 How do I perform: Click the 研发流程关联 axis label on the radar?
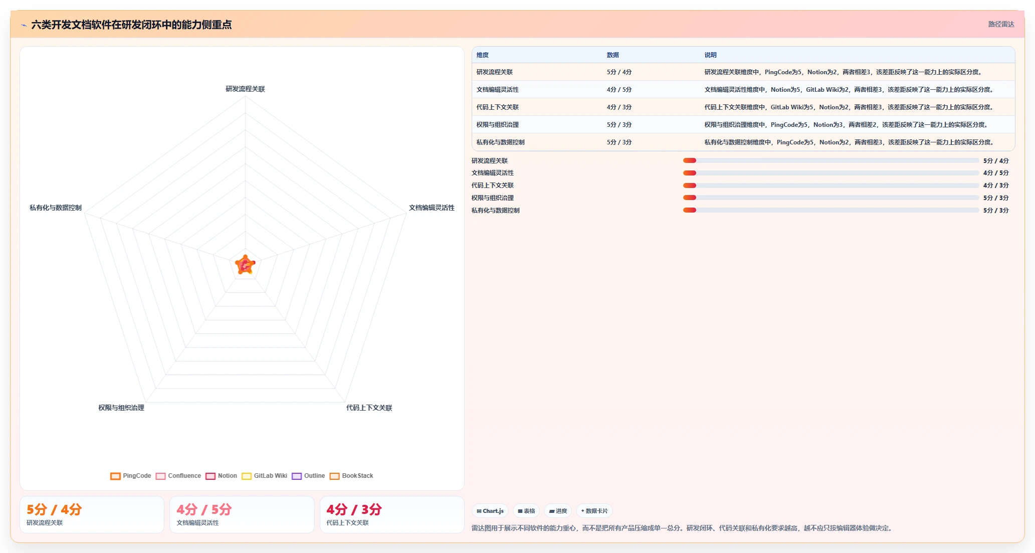(245, 89)
